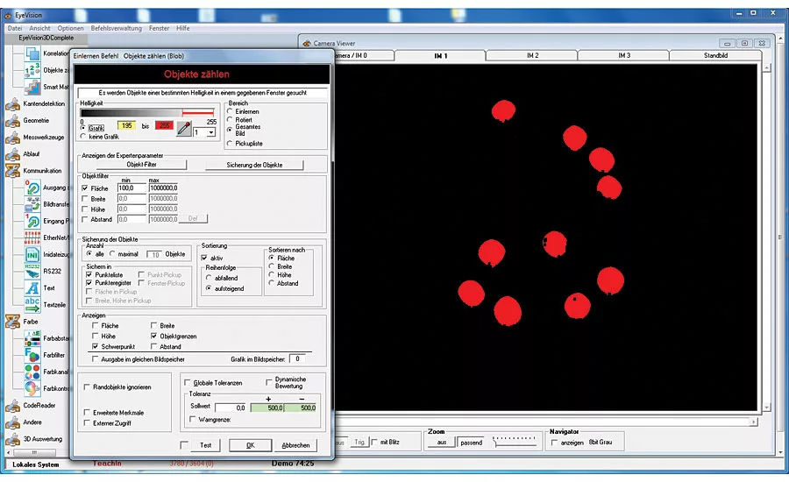The image size is (789, 482).
Task: Click the Ausgang output command icon
Action: pyautogui.click(x=32, y=188)
